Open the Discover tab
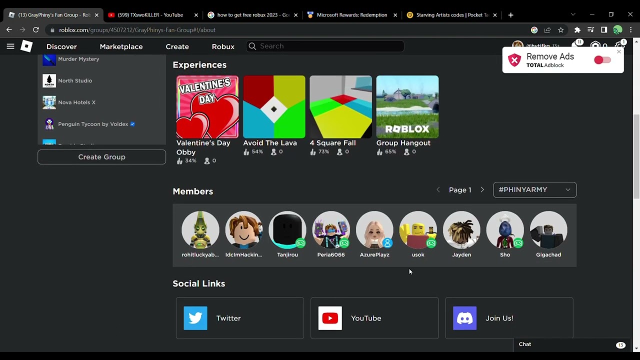 point(61,46)
